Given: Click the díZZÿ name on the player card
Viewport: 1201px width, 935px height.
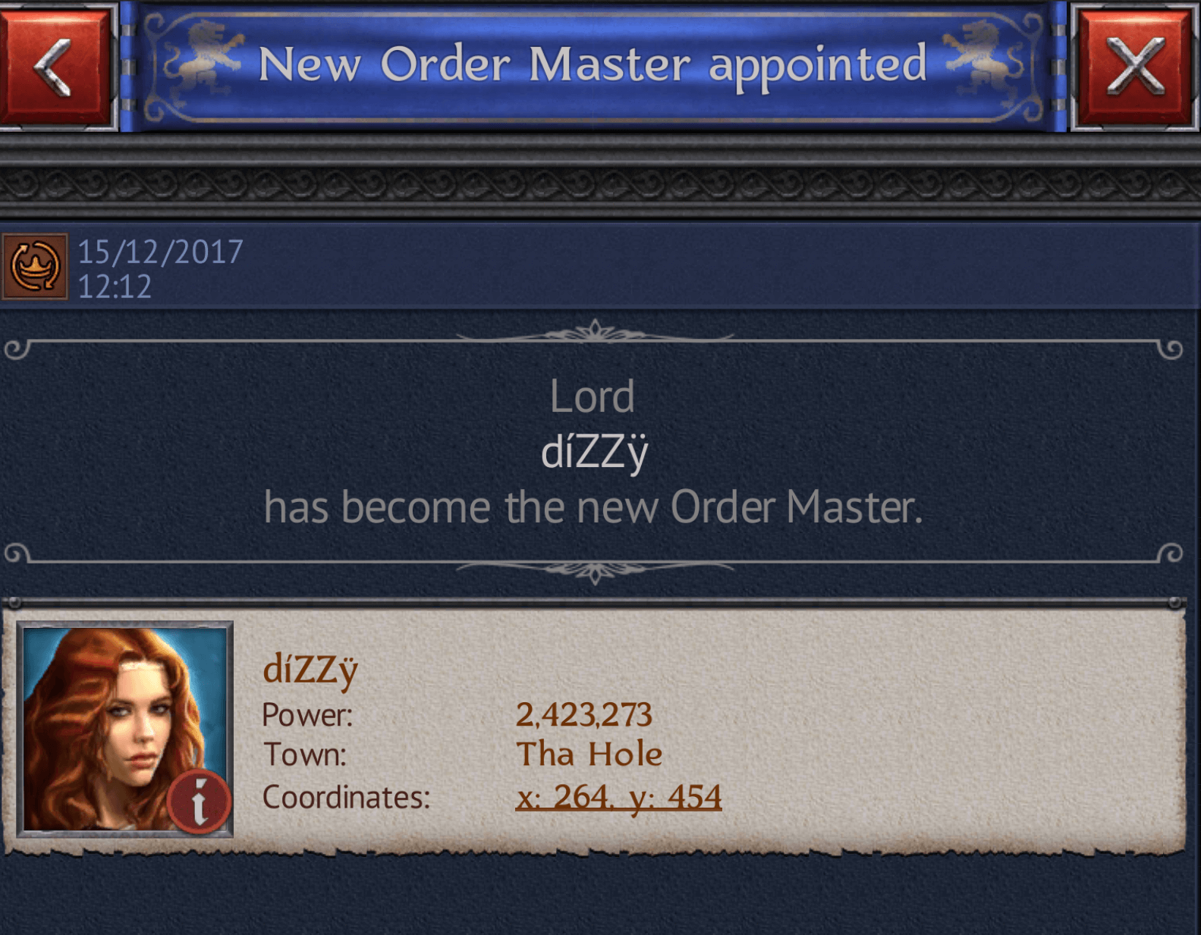Looking at the screenshot, I should pyautogui.click(x=310, y=670).
